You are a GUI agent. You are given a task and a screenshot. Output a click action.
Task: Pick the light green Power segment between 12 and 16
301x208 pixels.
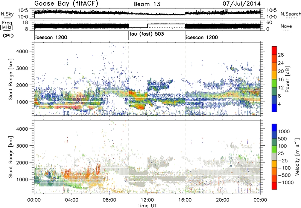click(274, 83)
